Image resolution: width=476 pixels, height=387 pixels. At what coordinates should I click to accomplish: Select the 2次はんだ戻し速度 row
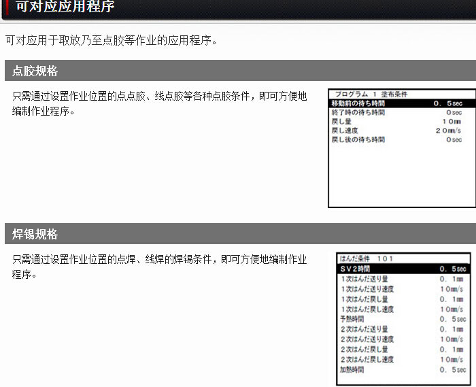point(403,359)
